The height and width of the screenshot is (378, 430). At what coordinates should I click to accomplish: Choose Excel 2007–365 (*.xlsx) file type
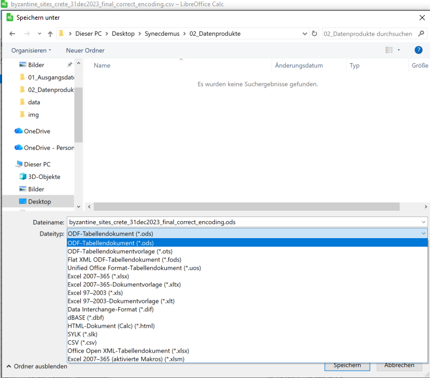(247, 276)
